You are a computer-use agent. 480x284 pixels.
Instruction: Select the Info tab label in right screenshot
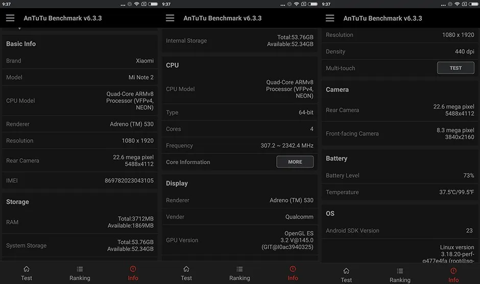pyautogui.click(x=453, y=280)
